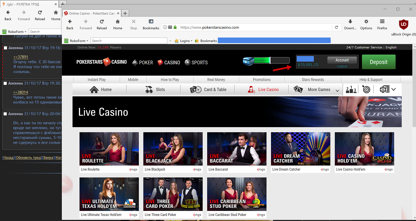Click the reload arrow inside the address bar
This screenshot has height=221, width=416.
click(x=336, y=27)
